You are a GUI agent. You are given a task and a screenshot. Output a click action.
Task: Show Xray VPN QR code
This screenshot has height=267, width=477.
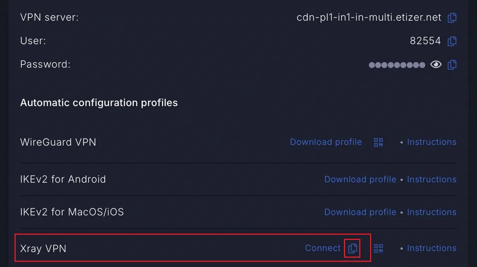click(379, 248)
